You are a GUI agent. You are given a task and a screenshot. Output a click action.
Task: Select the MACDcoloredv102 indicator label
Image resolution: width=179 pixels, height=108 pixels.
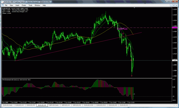coord(16,80)
